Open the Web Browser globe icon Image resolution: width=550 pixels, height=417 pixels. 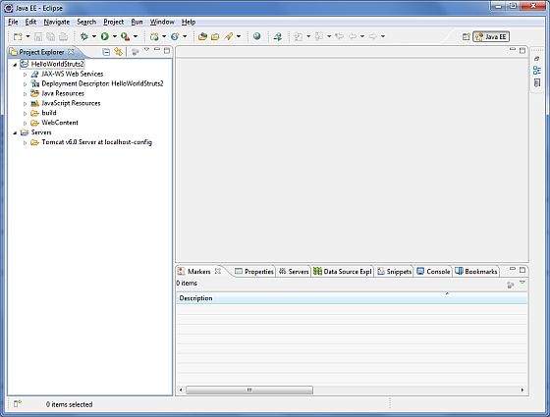(256, 36)
